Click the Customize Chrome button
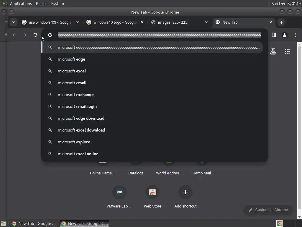This screenshot has height=227, width=302. point(268,210)
